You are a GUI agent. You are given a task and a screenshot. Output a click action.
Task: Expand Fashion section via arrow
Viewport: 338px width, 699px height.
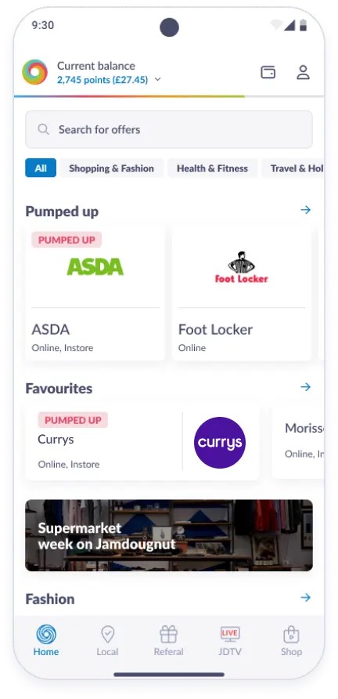point(305,597)
